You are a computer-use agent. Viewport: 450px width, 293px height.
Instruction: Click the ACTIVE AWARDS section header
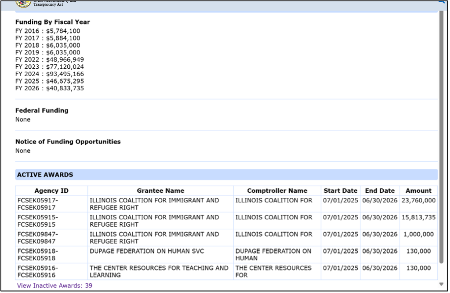pyautogui.click(x=226, y=175)
